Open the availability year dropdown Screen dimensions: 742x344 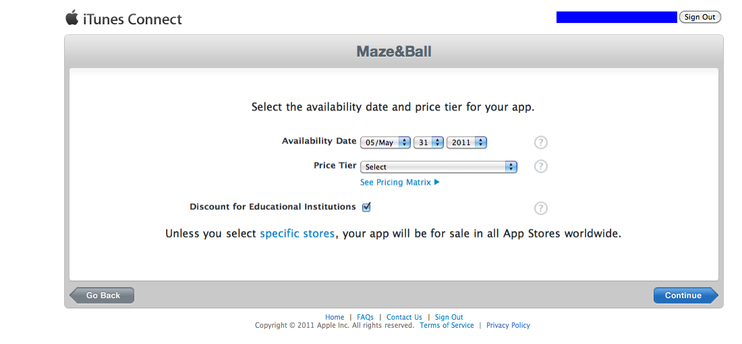[x=467, y=142]
